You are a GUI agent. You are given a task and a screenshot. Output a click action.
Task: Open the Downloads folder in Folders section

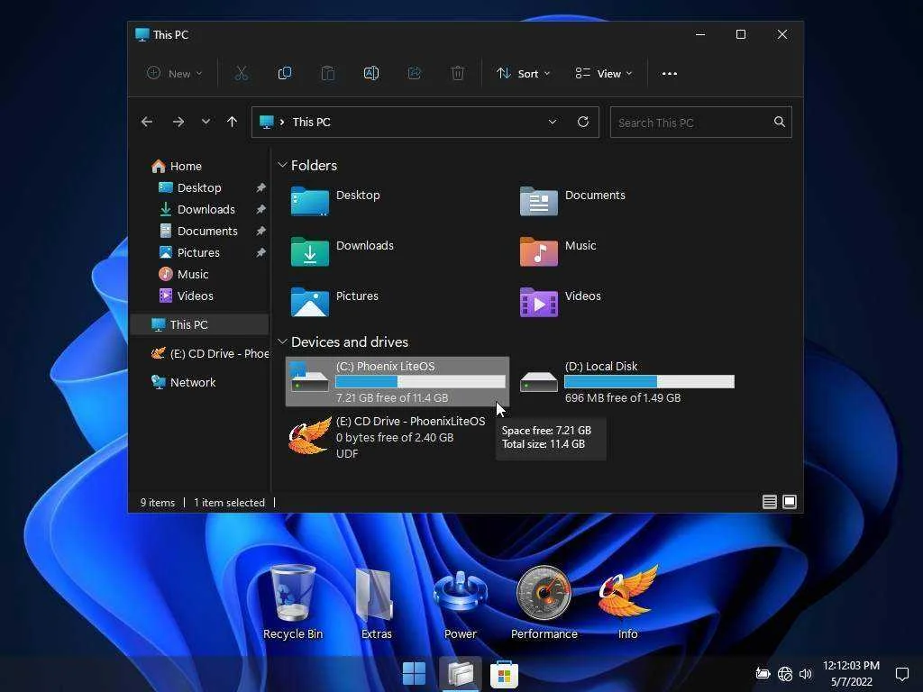tap(342, 251)
